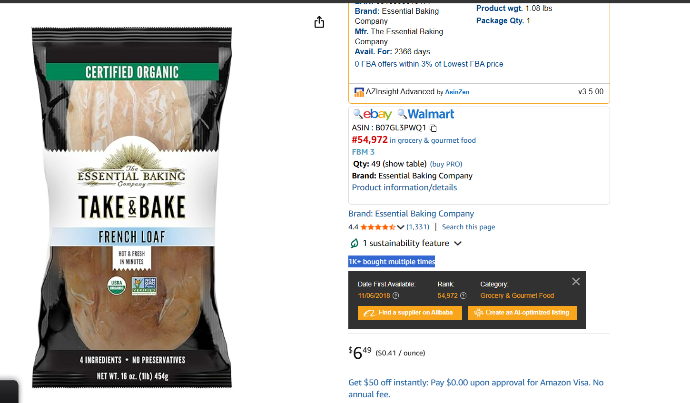Click the help icon beside Date First Available
The image size is (690, 403).
coord(395,295)
